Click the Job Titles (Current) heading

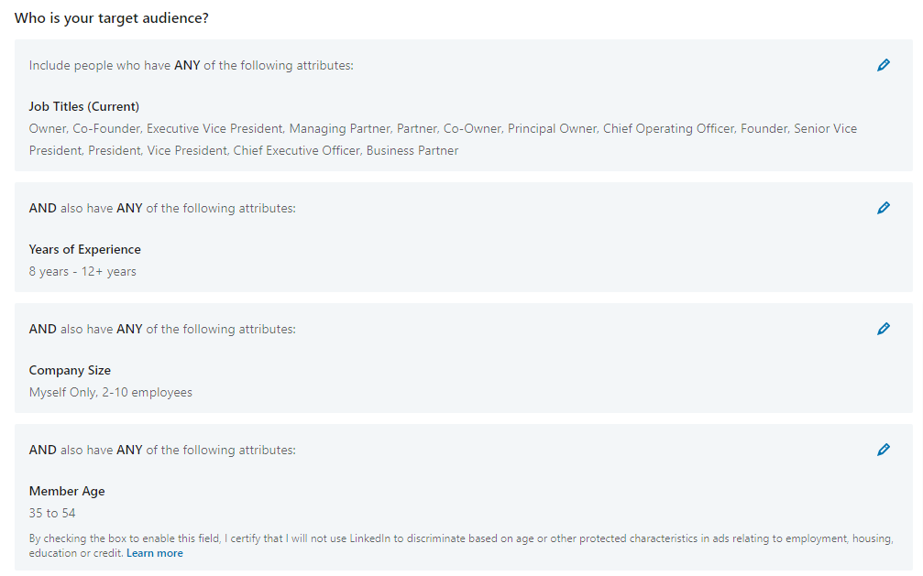coord(83,106)
